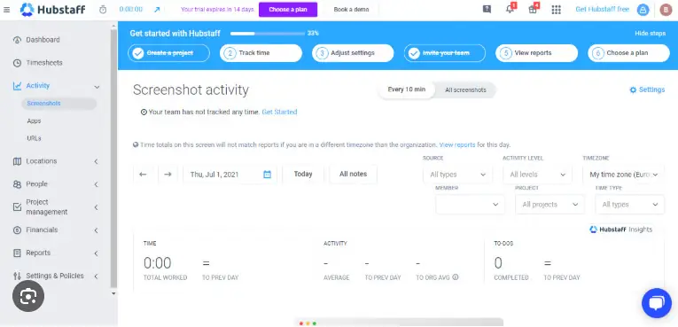Screen dimensions: 678x327
Task: Select Apps under Activity
Action: tap(34, 121)
